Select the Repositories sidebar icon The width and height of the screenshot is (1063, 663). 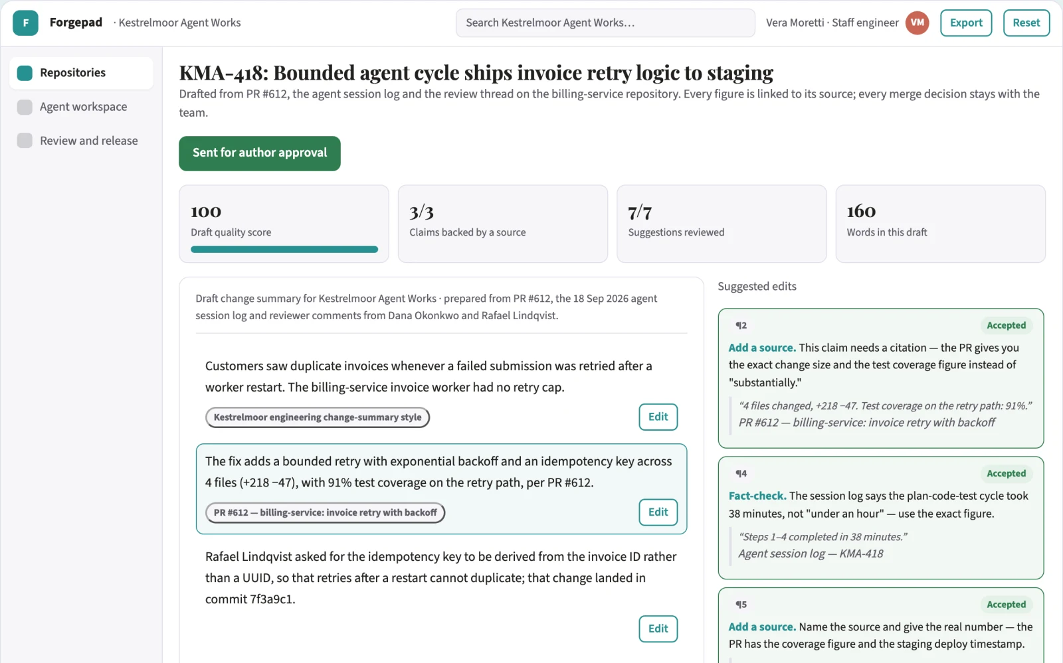click(25, 73)
